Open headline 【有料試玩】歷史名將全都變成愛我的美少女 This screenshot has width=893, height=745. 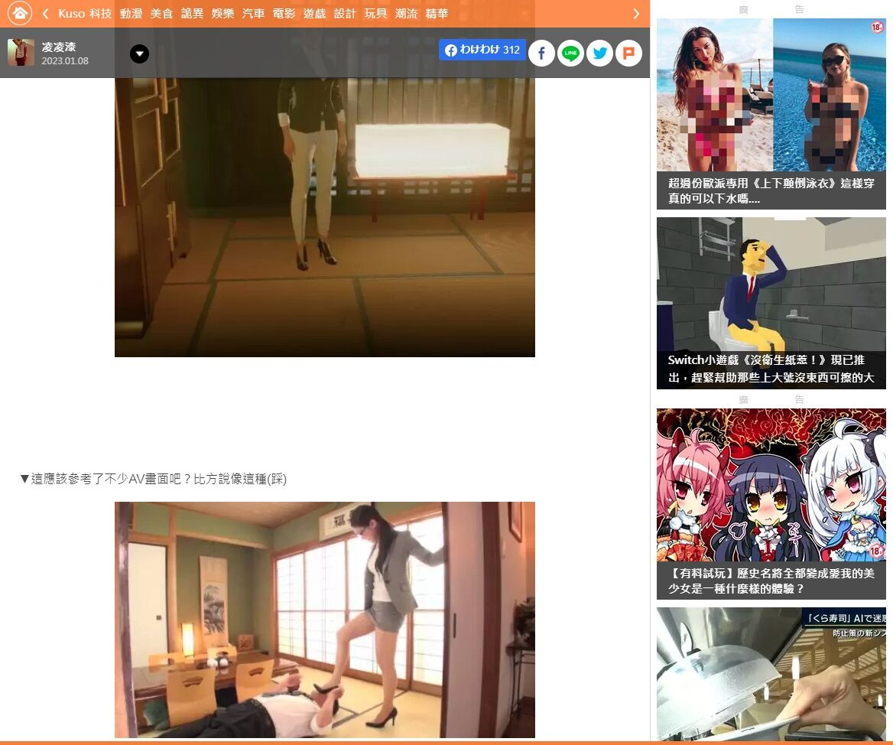(771, 581)
